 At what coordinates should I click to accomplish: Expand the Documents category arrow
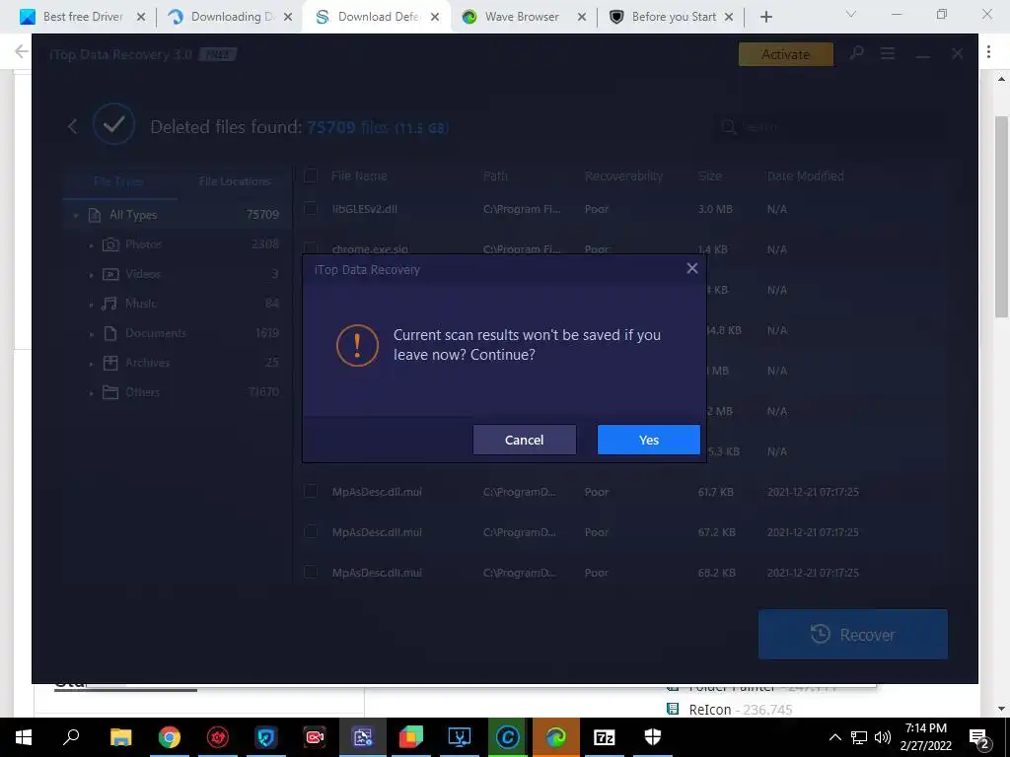point(92,334)
